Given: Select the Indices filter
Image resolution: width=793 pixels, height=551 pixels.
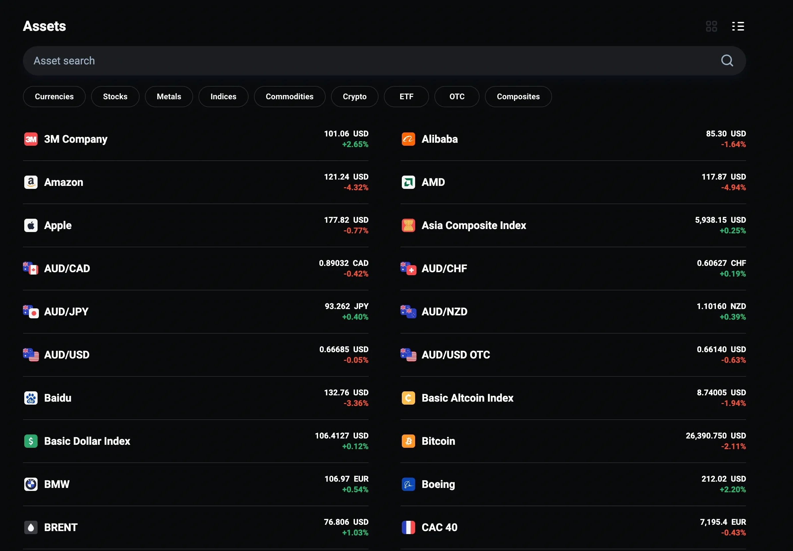Looking at the screenshot, I should (x=223, y=97).
